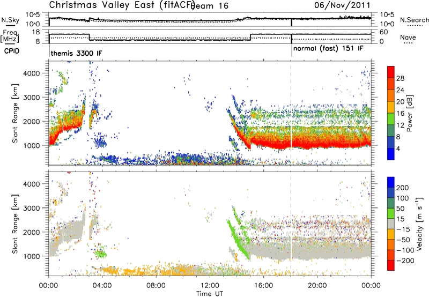This screenshot has height=297, width=429.
Task: Click the 'Time UT' axis label
Action: (x=210, y=293)
